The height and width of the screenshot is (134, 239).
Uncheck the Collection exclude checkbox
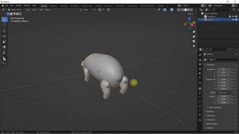[230, 16]
